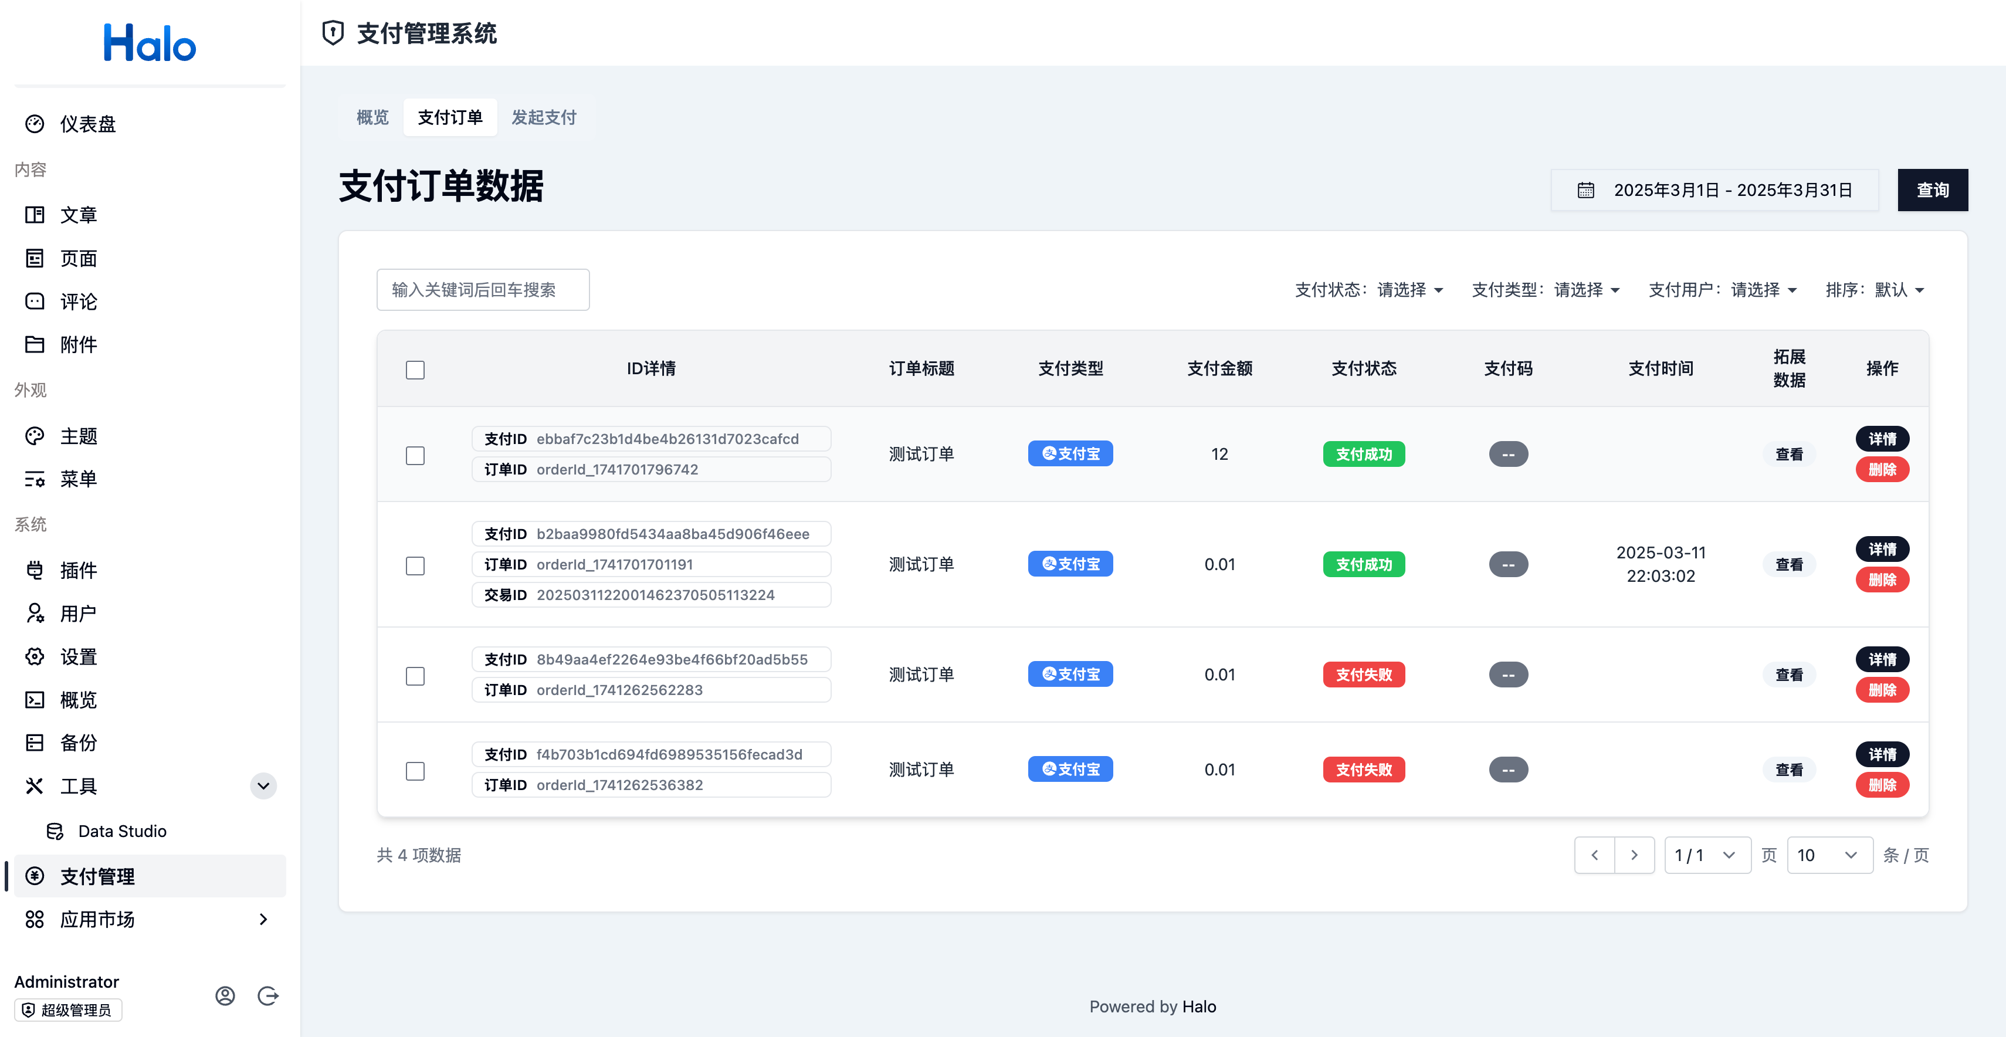Image resolution: width=2006 pixels, height=1037 pixels.
Task: Switch to the 概览 tab at top
Action: pos(372,117)
